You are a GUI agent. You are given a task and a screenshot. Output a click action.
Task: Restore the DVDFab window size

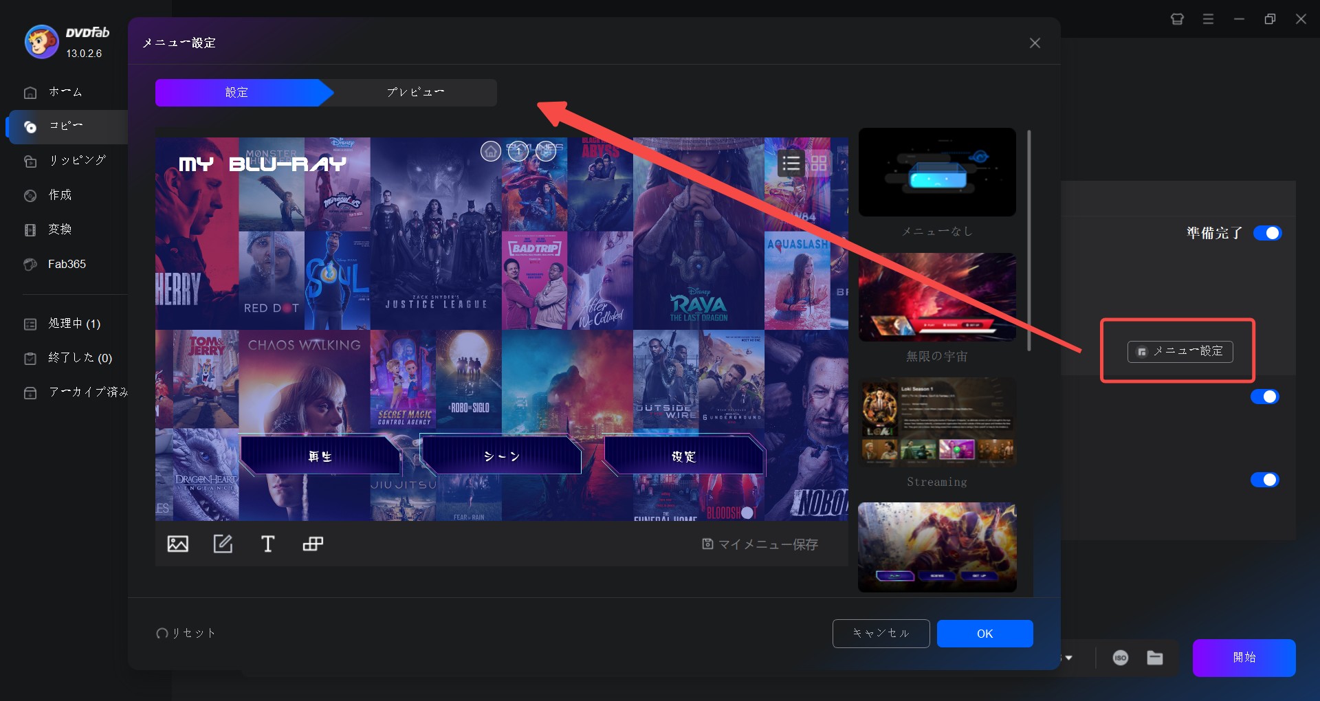(x=1270, y=19)
